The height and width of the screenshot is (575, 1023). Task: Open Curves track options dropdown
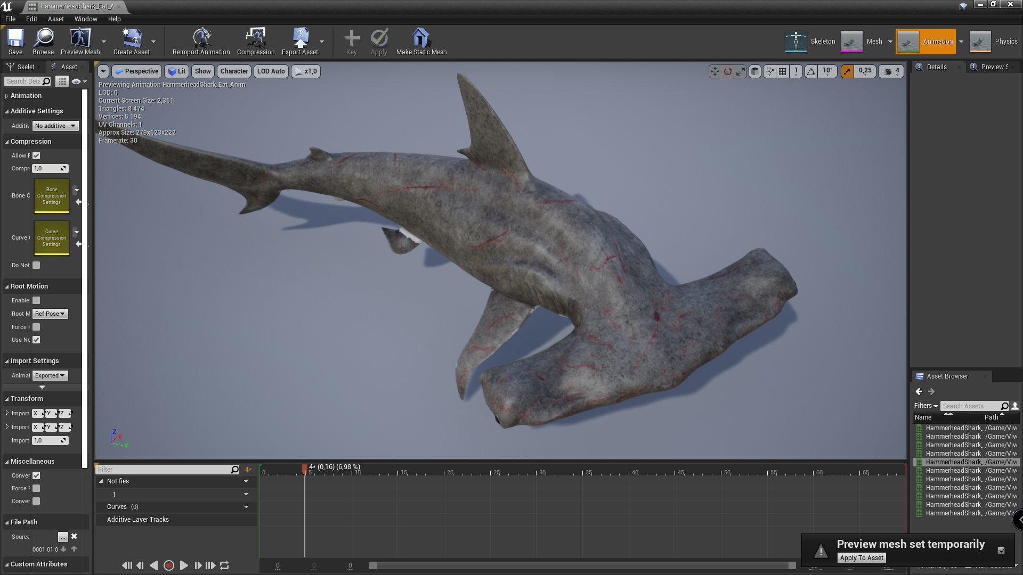246,507
